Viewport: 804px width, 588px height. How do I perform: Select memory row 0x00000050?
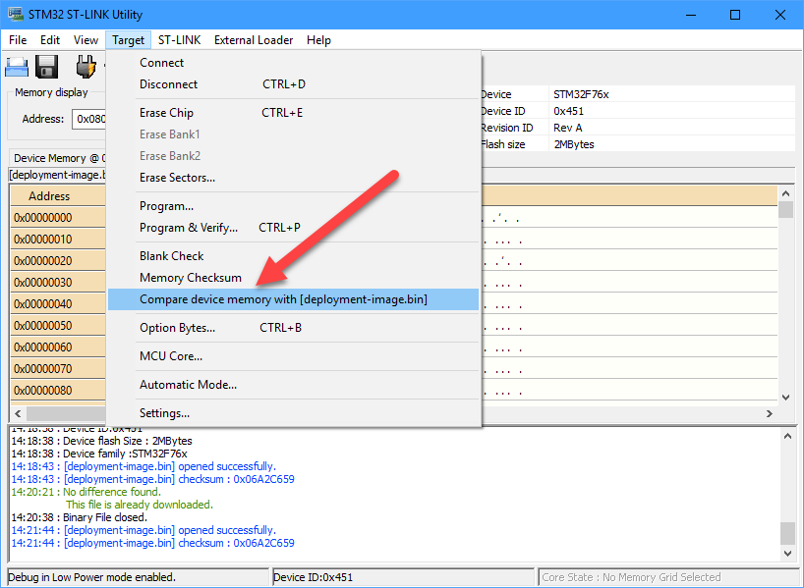pos(58,325)
